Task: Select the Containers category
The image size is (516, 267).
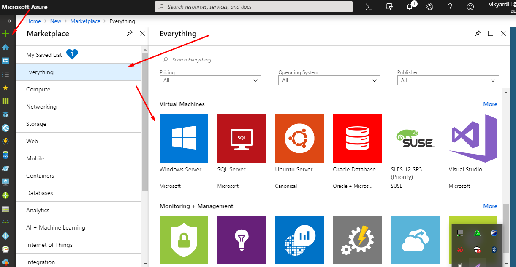Action: [x=79, y=176]
